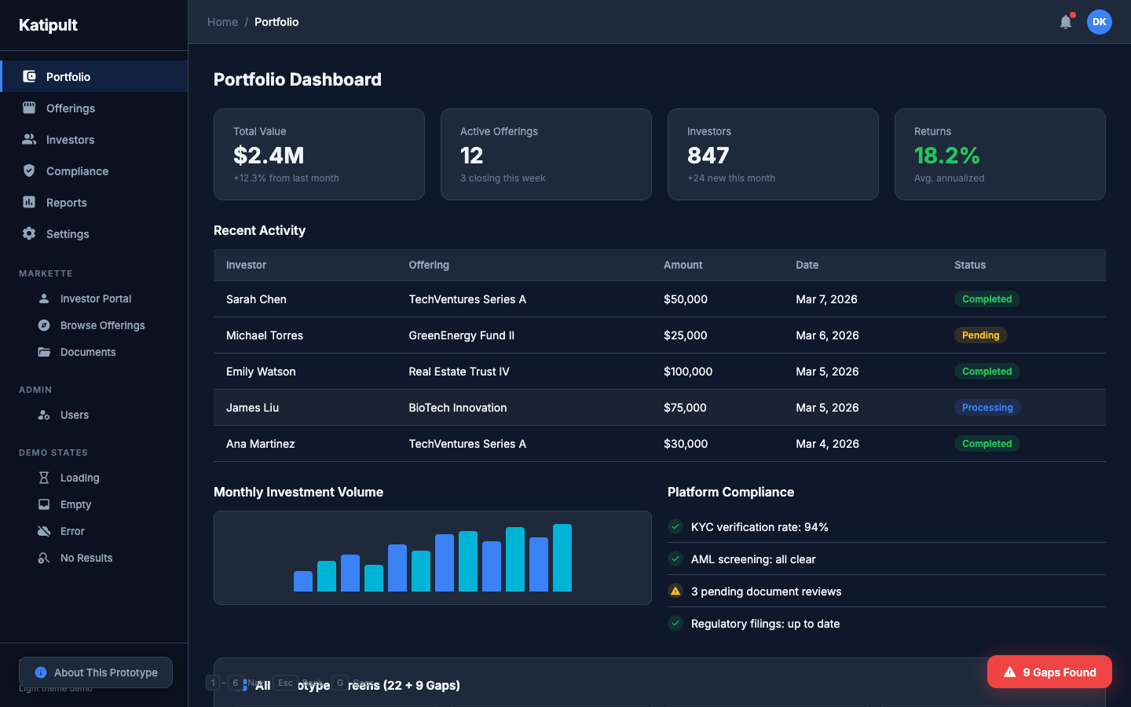Click the pending document reviews warning triangle
The height and width of the screenshot is (707, 1131).
675,591
